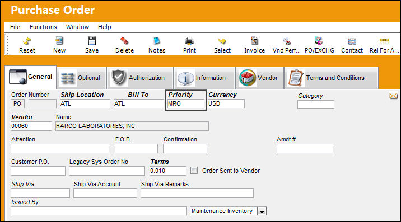
Task: Save the purchase order
Action: point(92,41)
